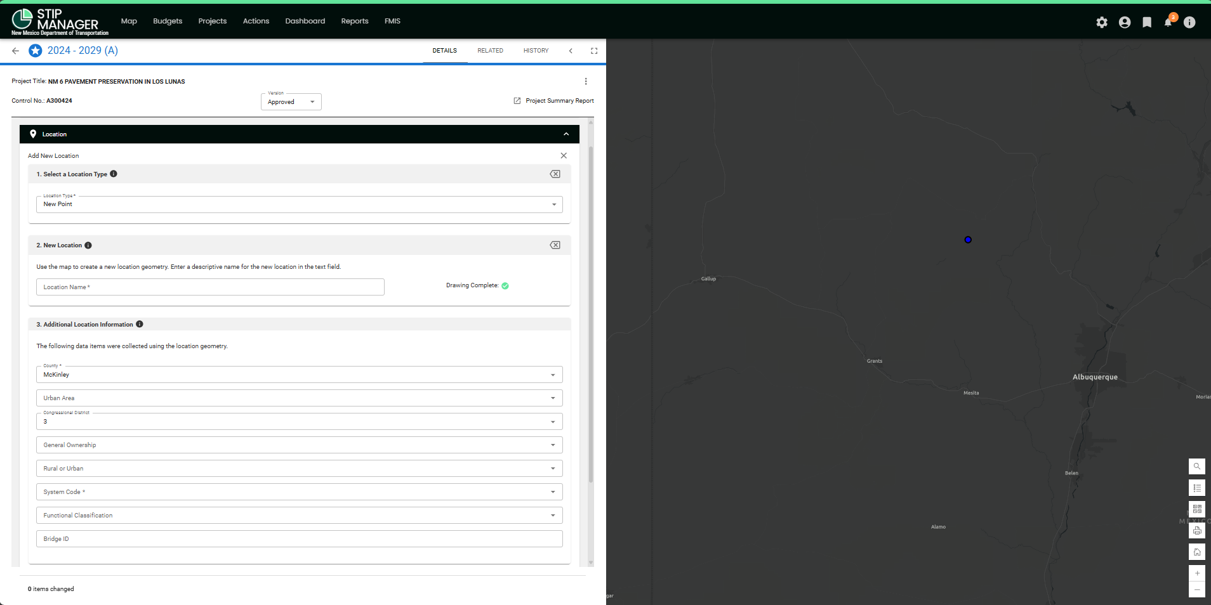Click the STIP Manager logo
This screenshot has height=605, width=1211.
60,22
